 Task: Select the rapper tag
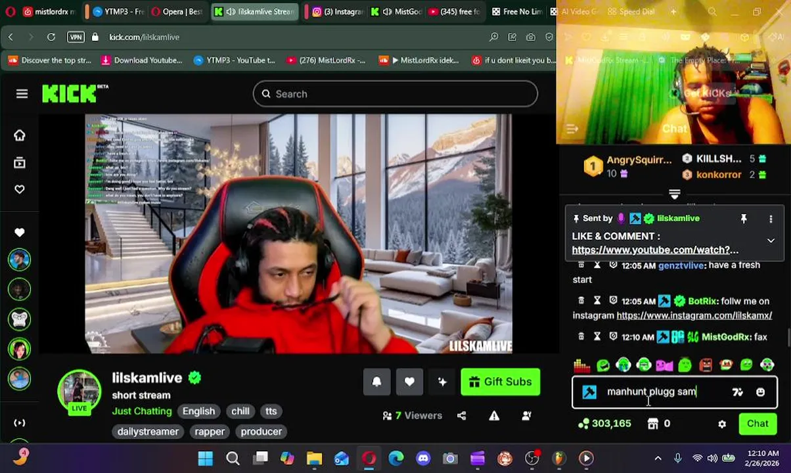click(x=210, y=432)
